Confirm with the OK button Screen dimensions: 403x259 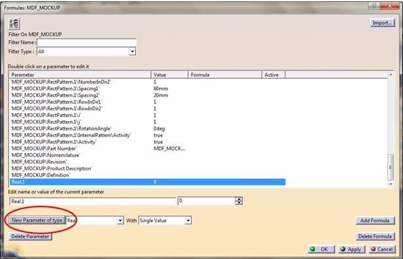[321, 249]
